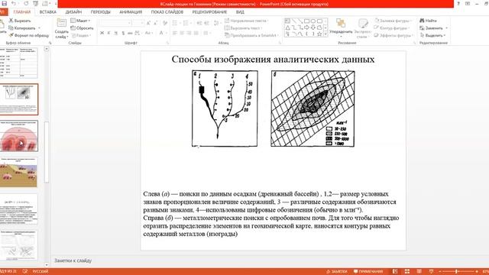The image size is (489, 275).
Task: Apply Формат по образцу painter
Action: click(29, 36)
